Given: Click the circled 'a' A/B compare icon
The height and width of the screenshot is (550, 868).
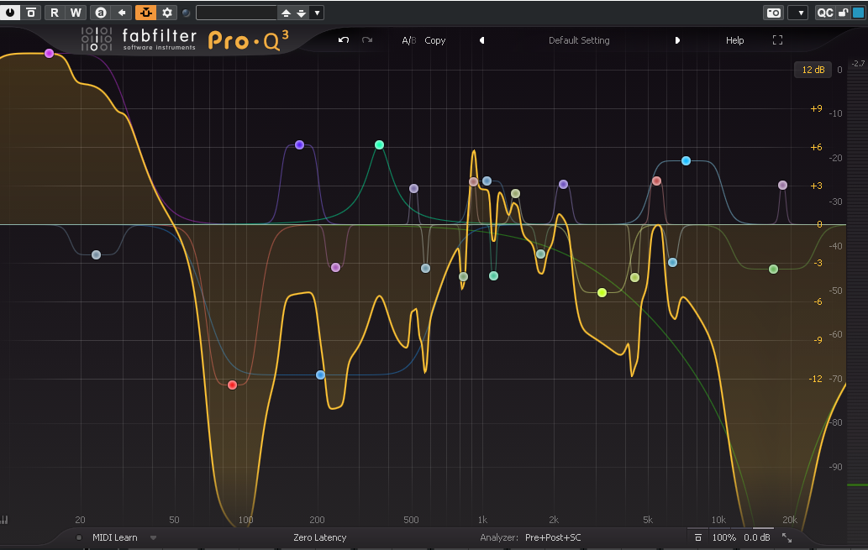Looking at the screenshot, I should point(100,12).
